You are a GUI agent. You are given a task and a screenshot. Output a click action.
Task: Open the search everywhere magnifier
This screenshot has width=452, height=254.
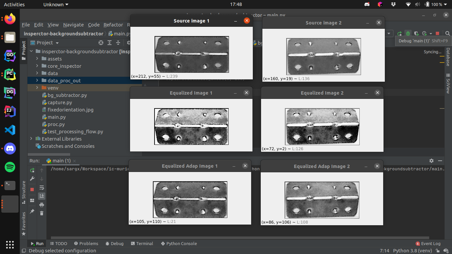click(x=447, y=33)
